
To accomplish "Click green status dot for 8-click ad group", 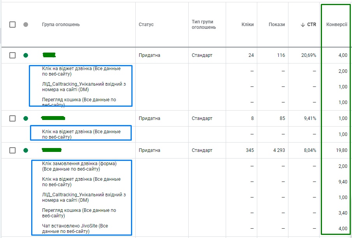I will point(26,118).
